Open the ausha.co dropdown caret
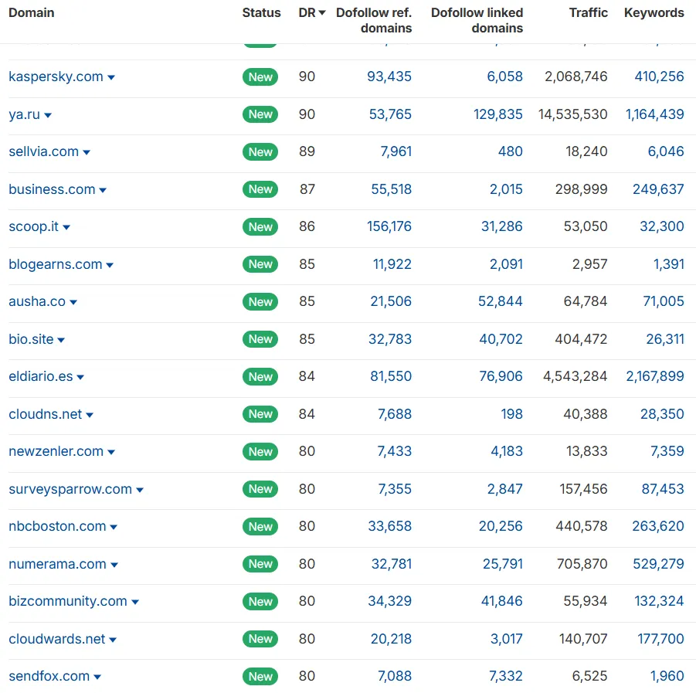 pos(73,303)
